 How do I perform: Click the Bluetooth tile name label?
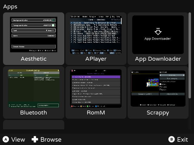(x=34, y=112)
